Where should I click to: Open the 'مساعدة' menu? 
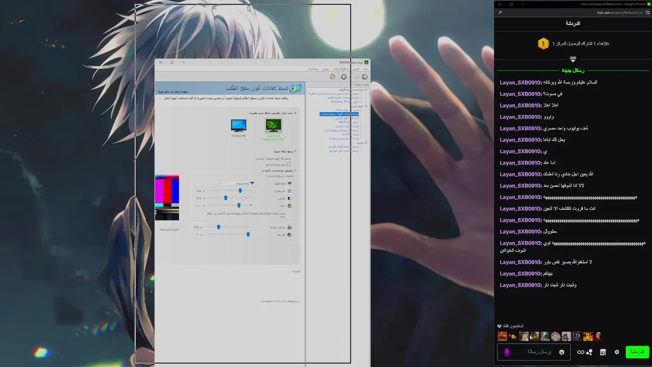click(x=313, y=69)
